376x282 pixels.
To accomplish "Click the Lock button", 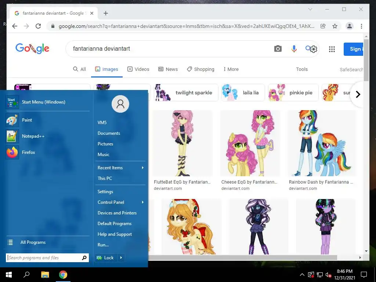I will (106, 258).
